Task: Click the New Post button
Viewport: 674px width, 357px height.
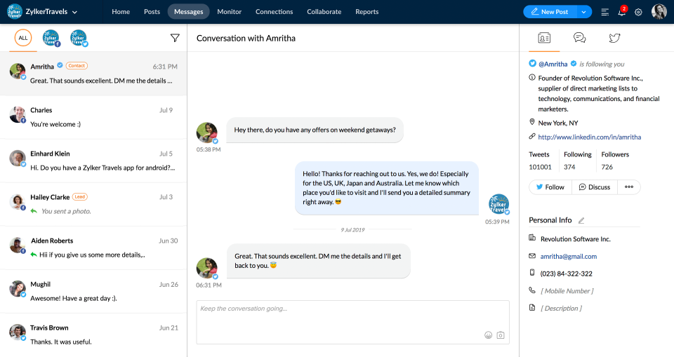Action: (x=549, y=12)
